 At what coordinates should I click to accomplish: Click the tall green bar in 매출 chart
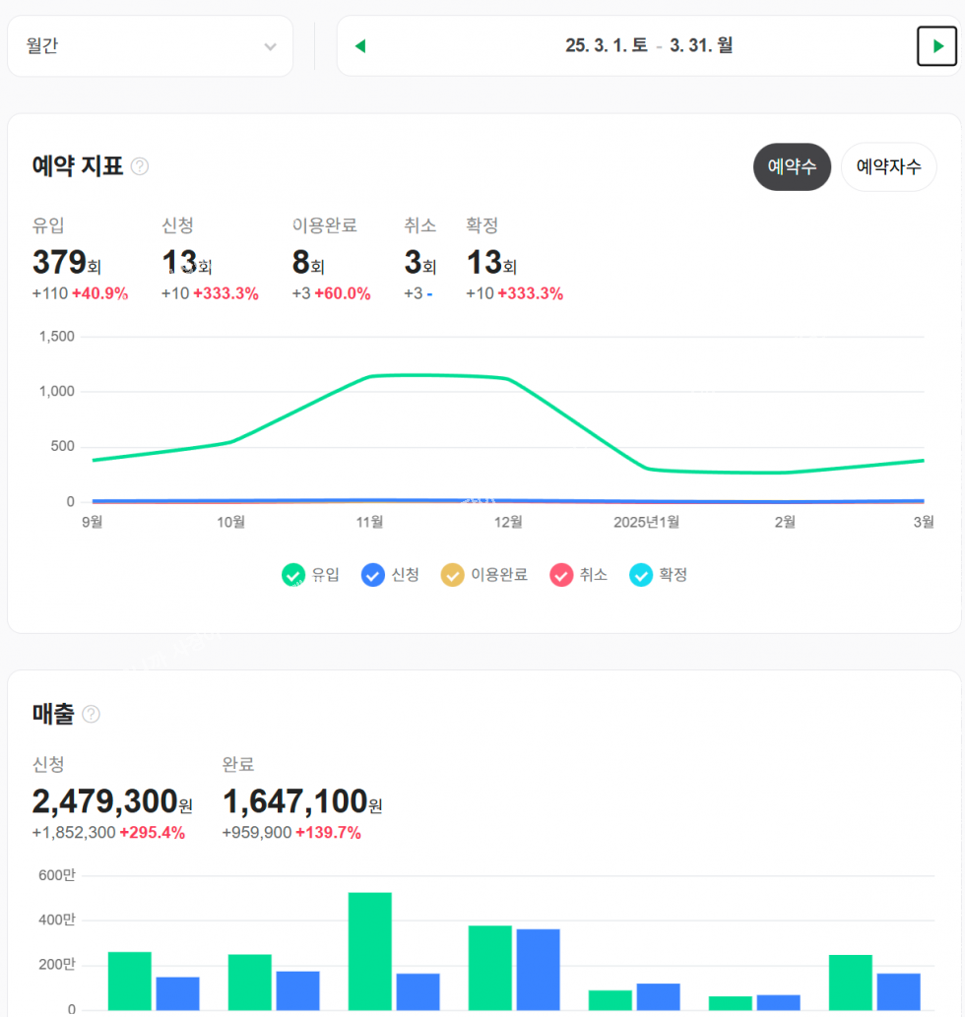[x=369, y=950]
